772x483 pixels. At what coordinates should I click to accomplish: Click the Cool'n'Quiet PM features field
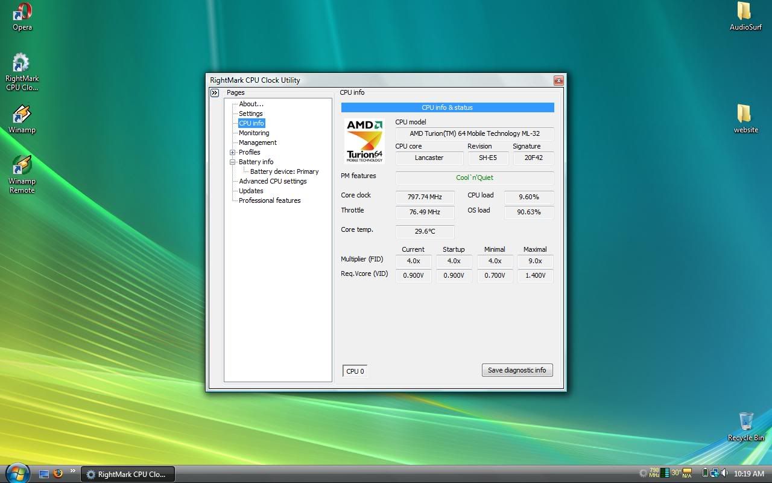(x=475, y=178)
